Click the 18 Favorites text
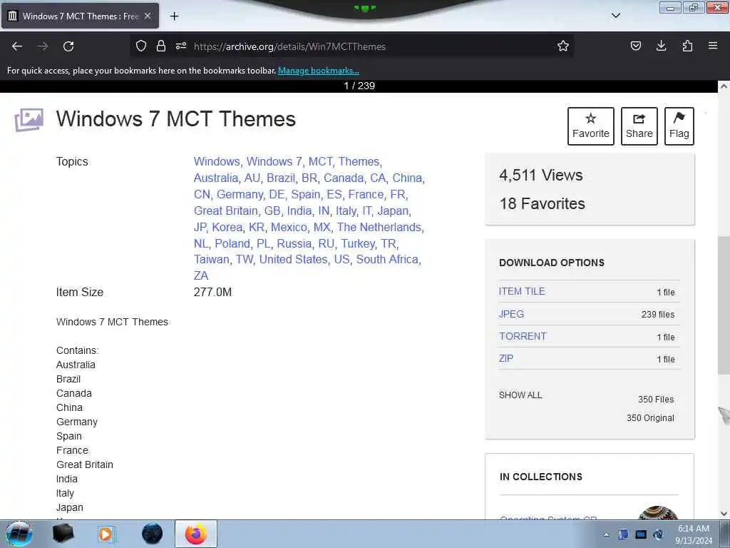Image resolution: width=730 pixels, height=548 pixels. click(x=543, y=203)
